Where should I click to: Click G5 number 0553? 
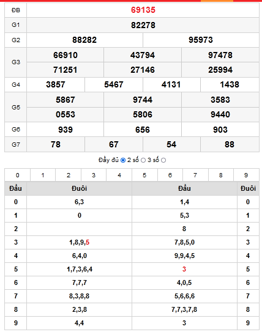click(65, 114)
